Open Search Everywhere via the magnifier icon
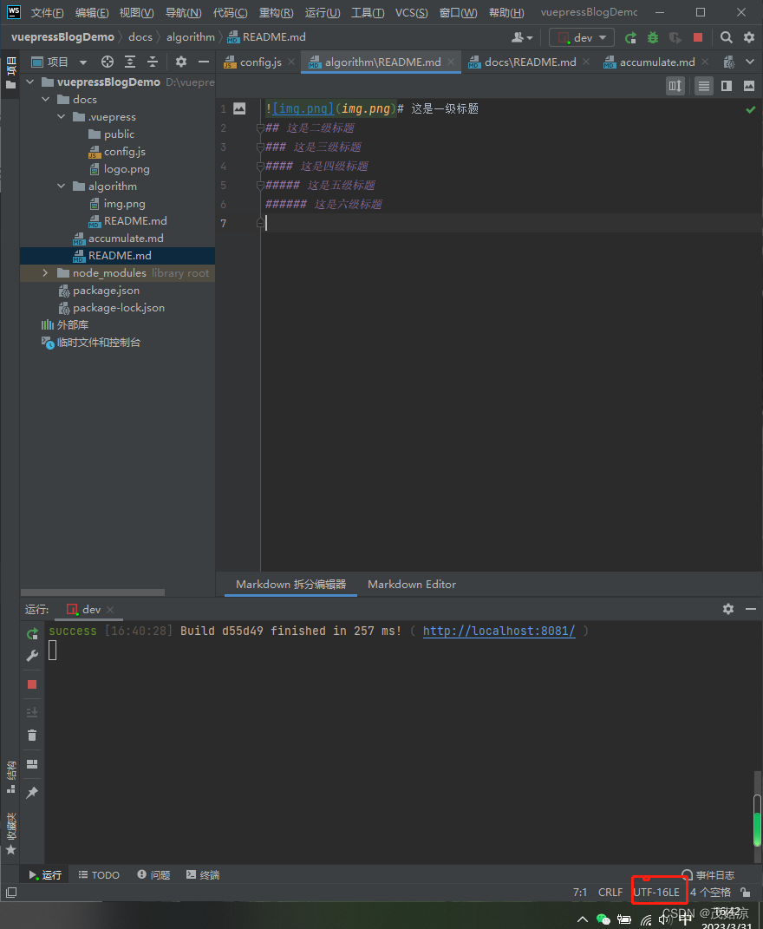Viewport: 763px width, 929px height. [x=727, y=37]
